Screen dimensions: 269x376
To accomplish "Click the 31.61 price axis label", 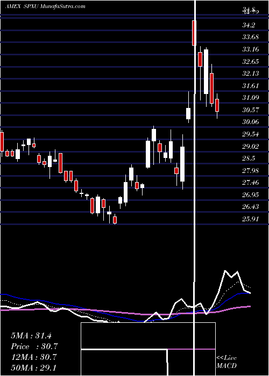I will [x=251, y=85].
